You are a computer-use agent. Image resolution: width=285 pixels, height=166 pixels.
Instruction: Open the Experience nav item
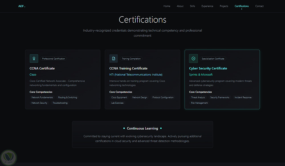click(x=207, y=6)
